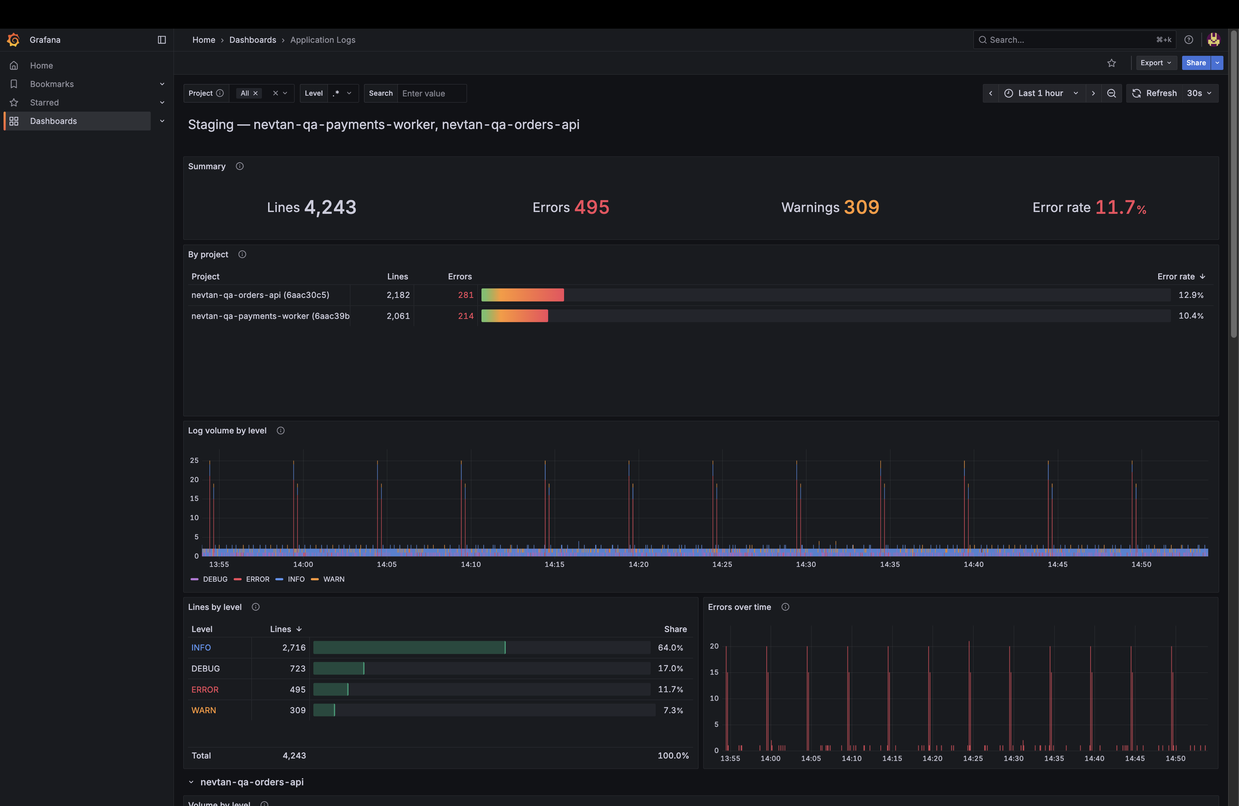1239x806 pixels.
Task: Open the 30s refresh interval dropdown
Action: 1200,93
